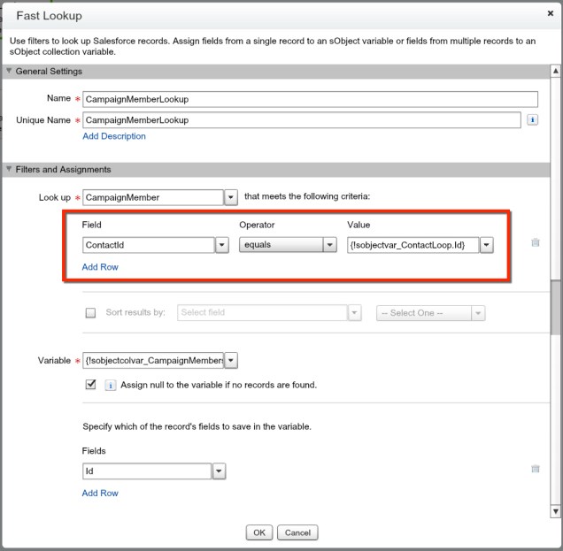Enable the Sort results by checkbox
The image size is (563, 551).
point(90,313)
